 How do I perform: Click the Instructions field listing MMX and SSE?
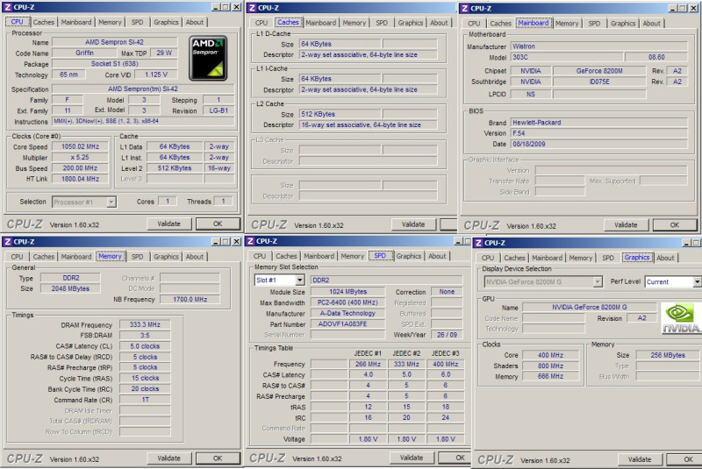point(143,121)
